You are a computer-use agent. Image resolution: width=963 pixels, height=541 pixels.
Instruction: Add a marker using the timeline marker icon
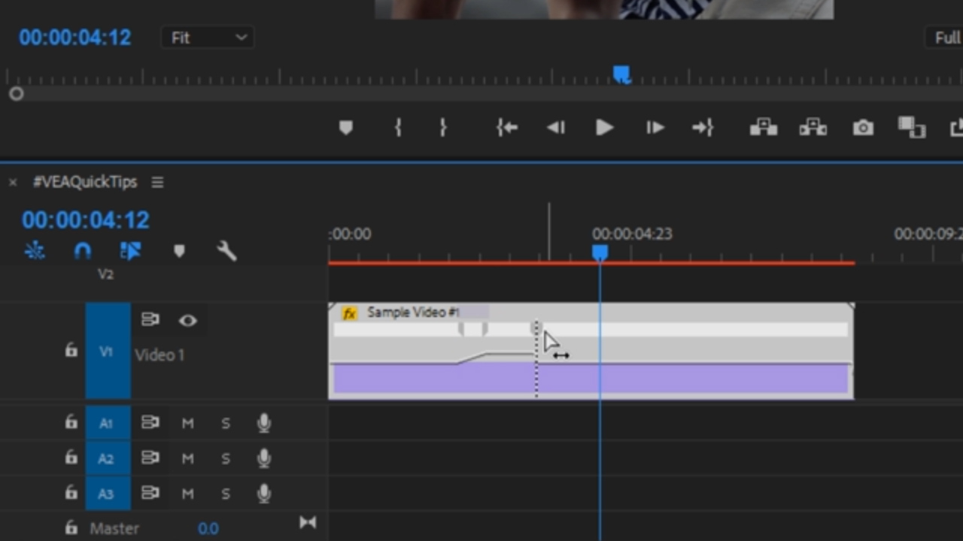(x=179, y=250)
